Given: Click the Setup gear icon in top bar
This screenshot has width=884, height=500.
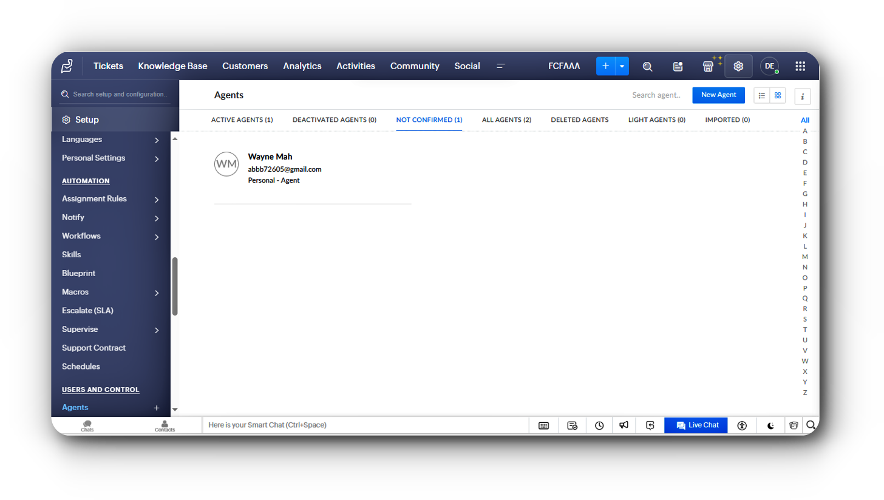Looking at the screenshot, I should [738, 66].
